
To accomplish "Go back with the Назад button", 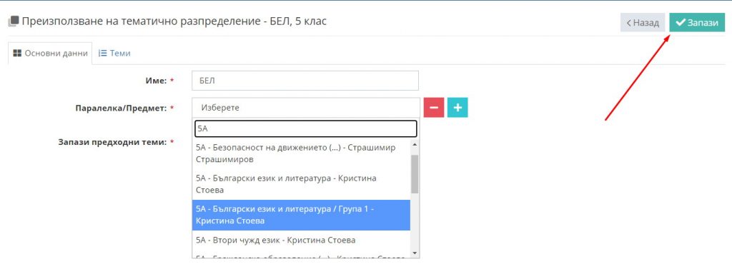I will (643, 22).
